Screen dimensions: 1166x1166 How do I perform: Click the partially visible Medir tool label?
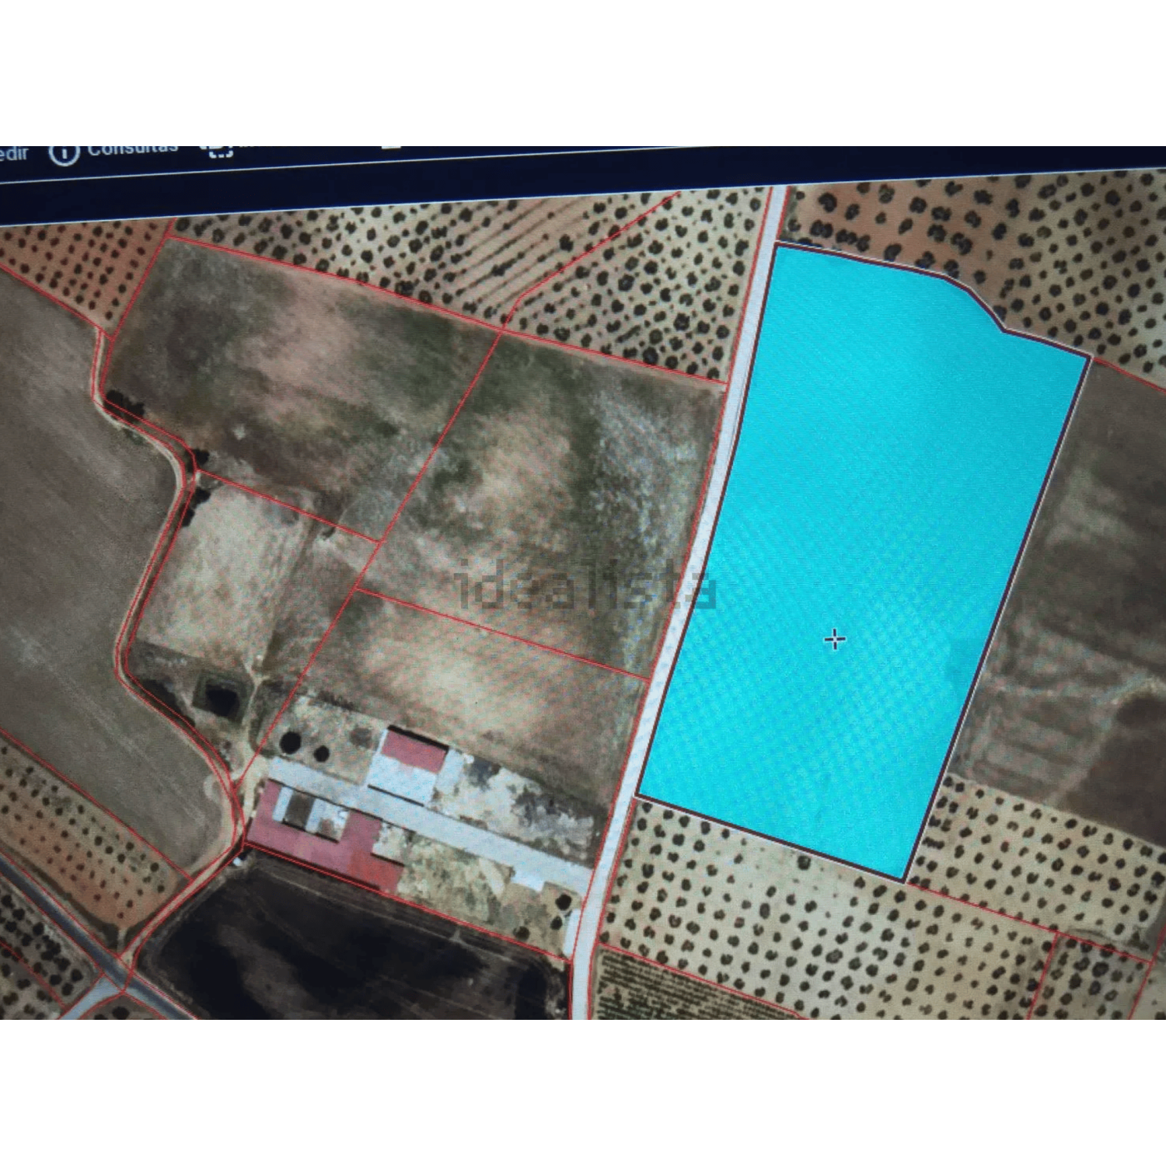13,154
